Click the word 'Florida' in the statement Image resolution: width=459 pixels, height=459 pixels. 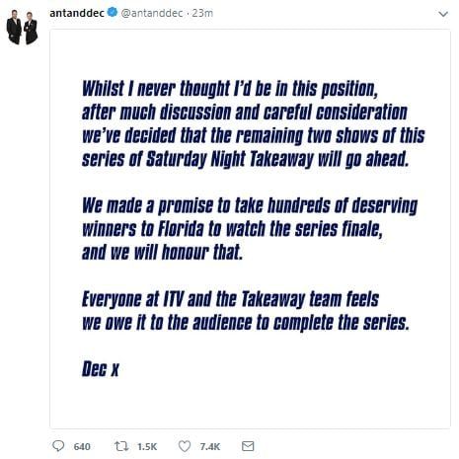click(181, 229)
